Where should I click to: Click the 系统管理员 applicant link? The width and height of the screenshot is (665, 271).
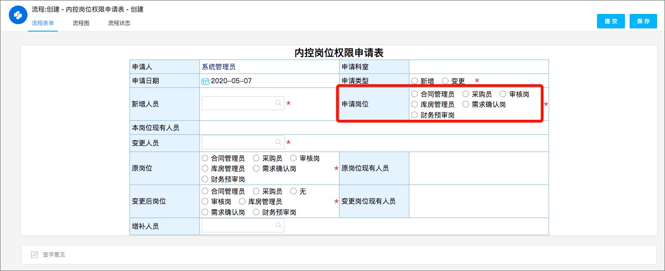click(219, 67)
